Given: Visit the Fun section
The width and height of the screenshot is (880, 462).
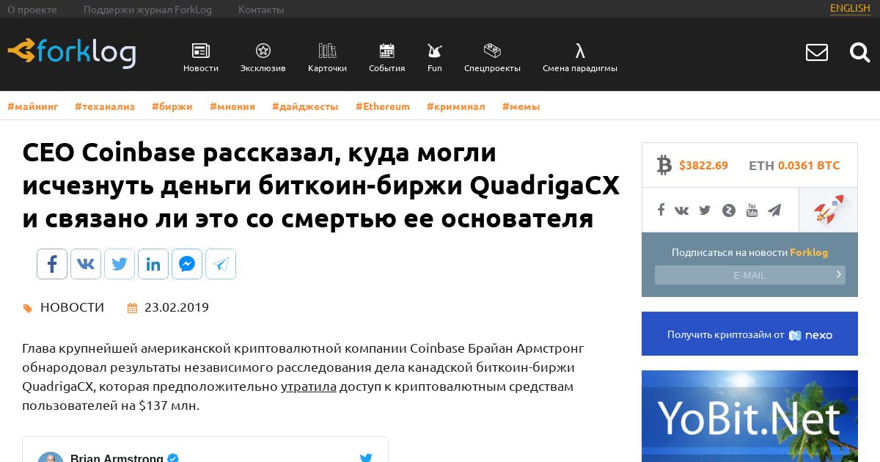Looking at the screenshot, I should click(x=435, y=58).
